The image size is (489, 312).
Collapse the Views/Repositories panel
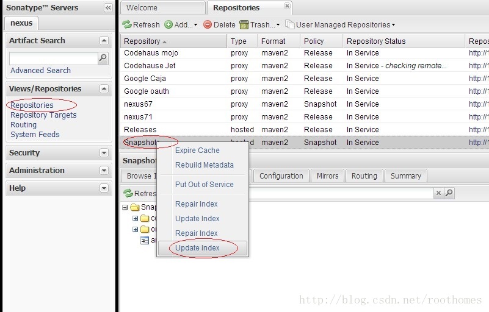(104, 89)
